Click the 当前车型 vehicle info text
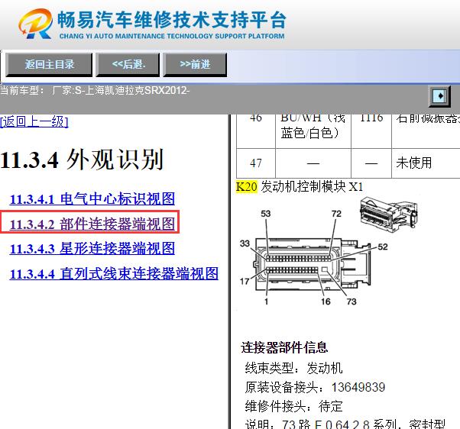460x429 pixels. 95,90
